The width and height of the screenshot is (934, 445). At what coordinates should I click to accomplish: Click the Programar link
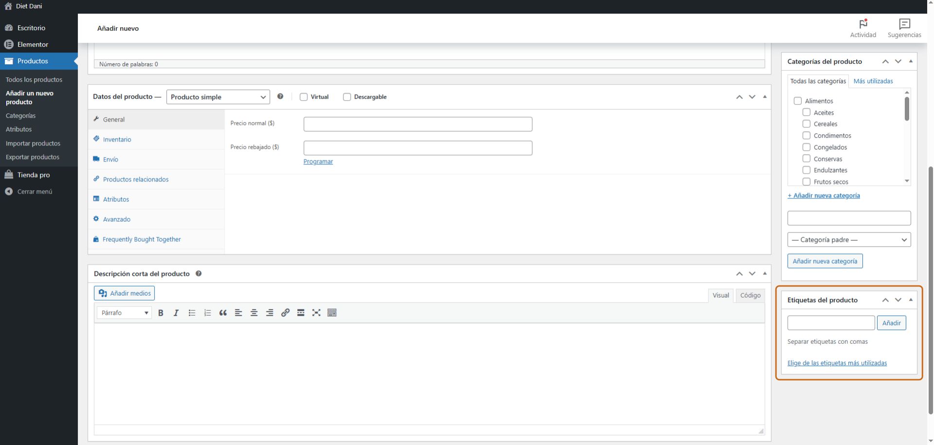[318, 161]
